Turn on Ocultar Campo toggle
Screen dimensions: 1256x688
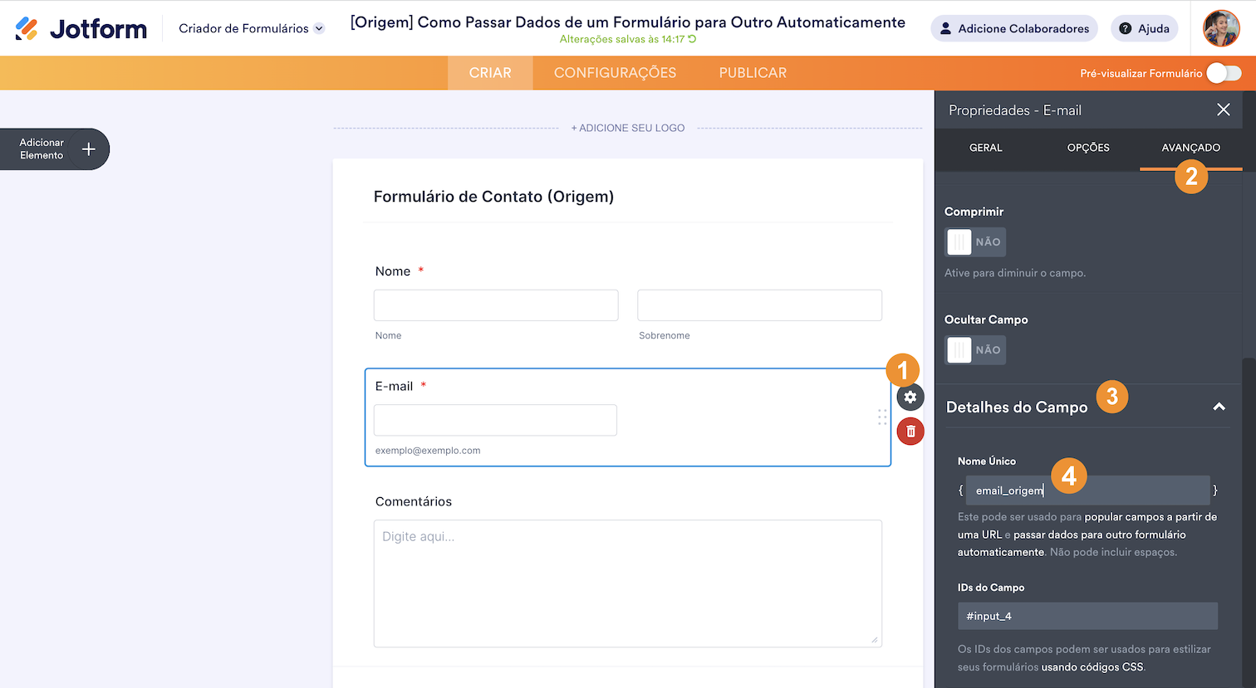coord(975,350)
